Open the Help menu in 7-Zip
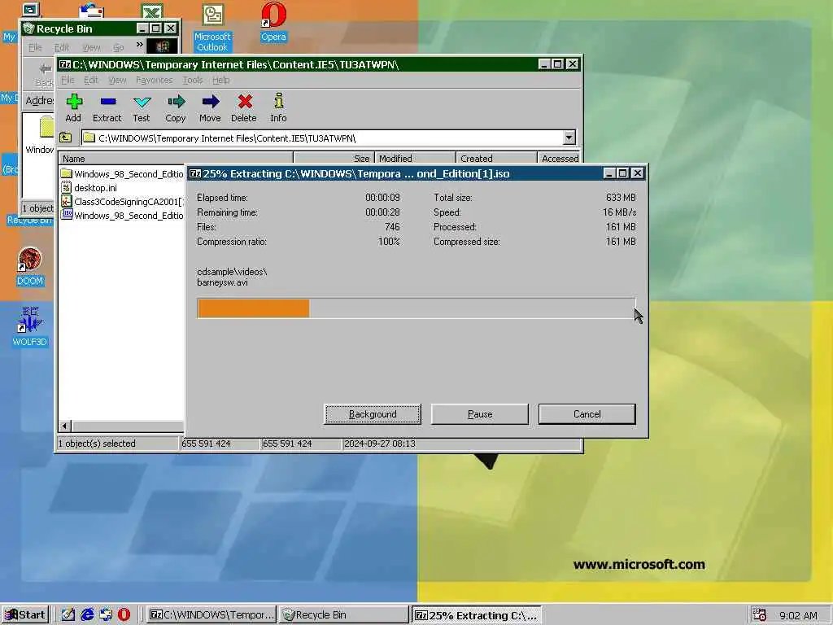The width and height of the screenshot is (833, 625). pyautogui.click(x=221, y=80)
